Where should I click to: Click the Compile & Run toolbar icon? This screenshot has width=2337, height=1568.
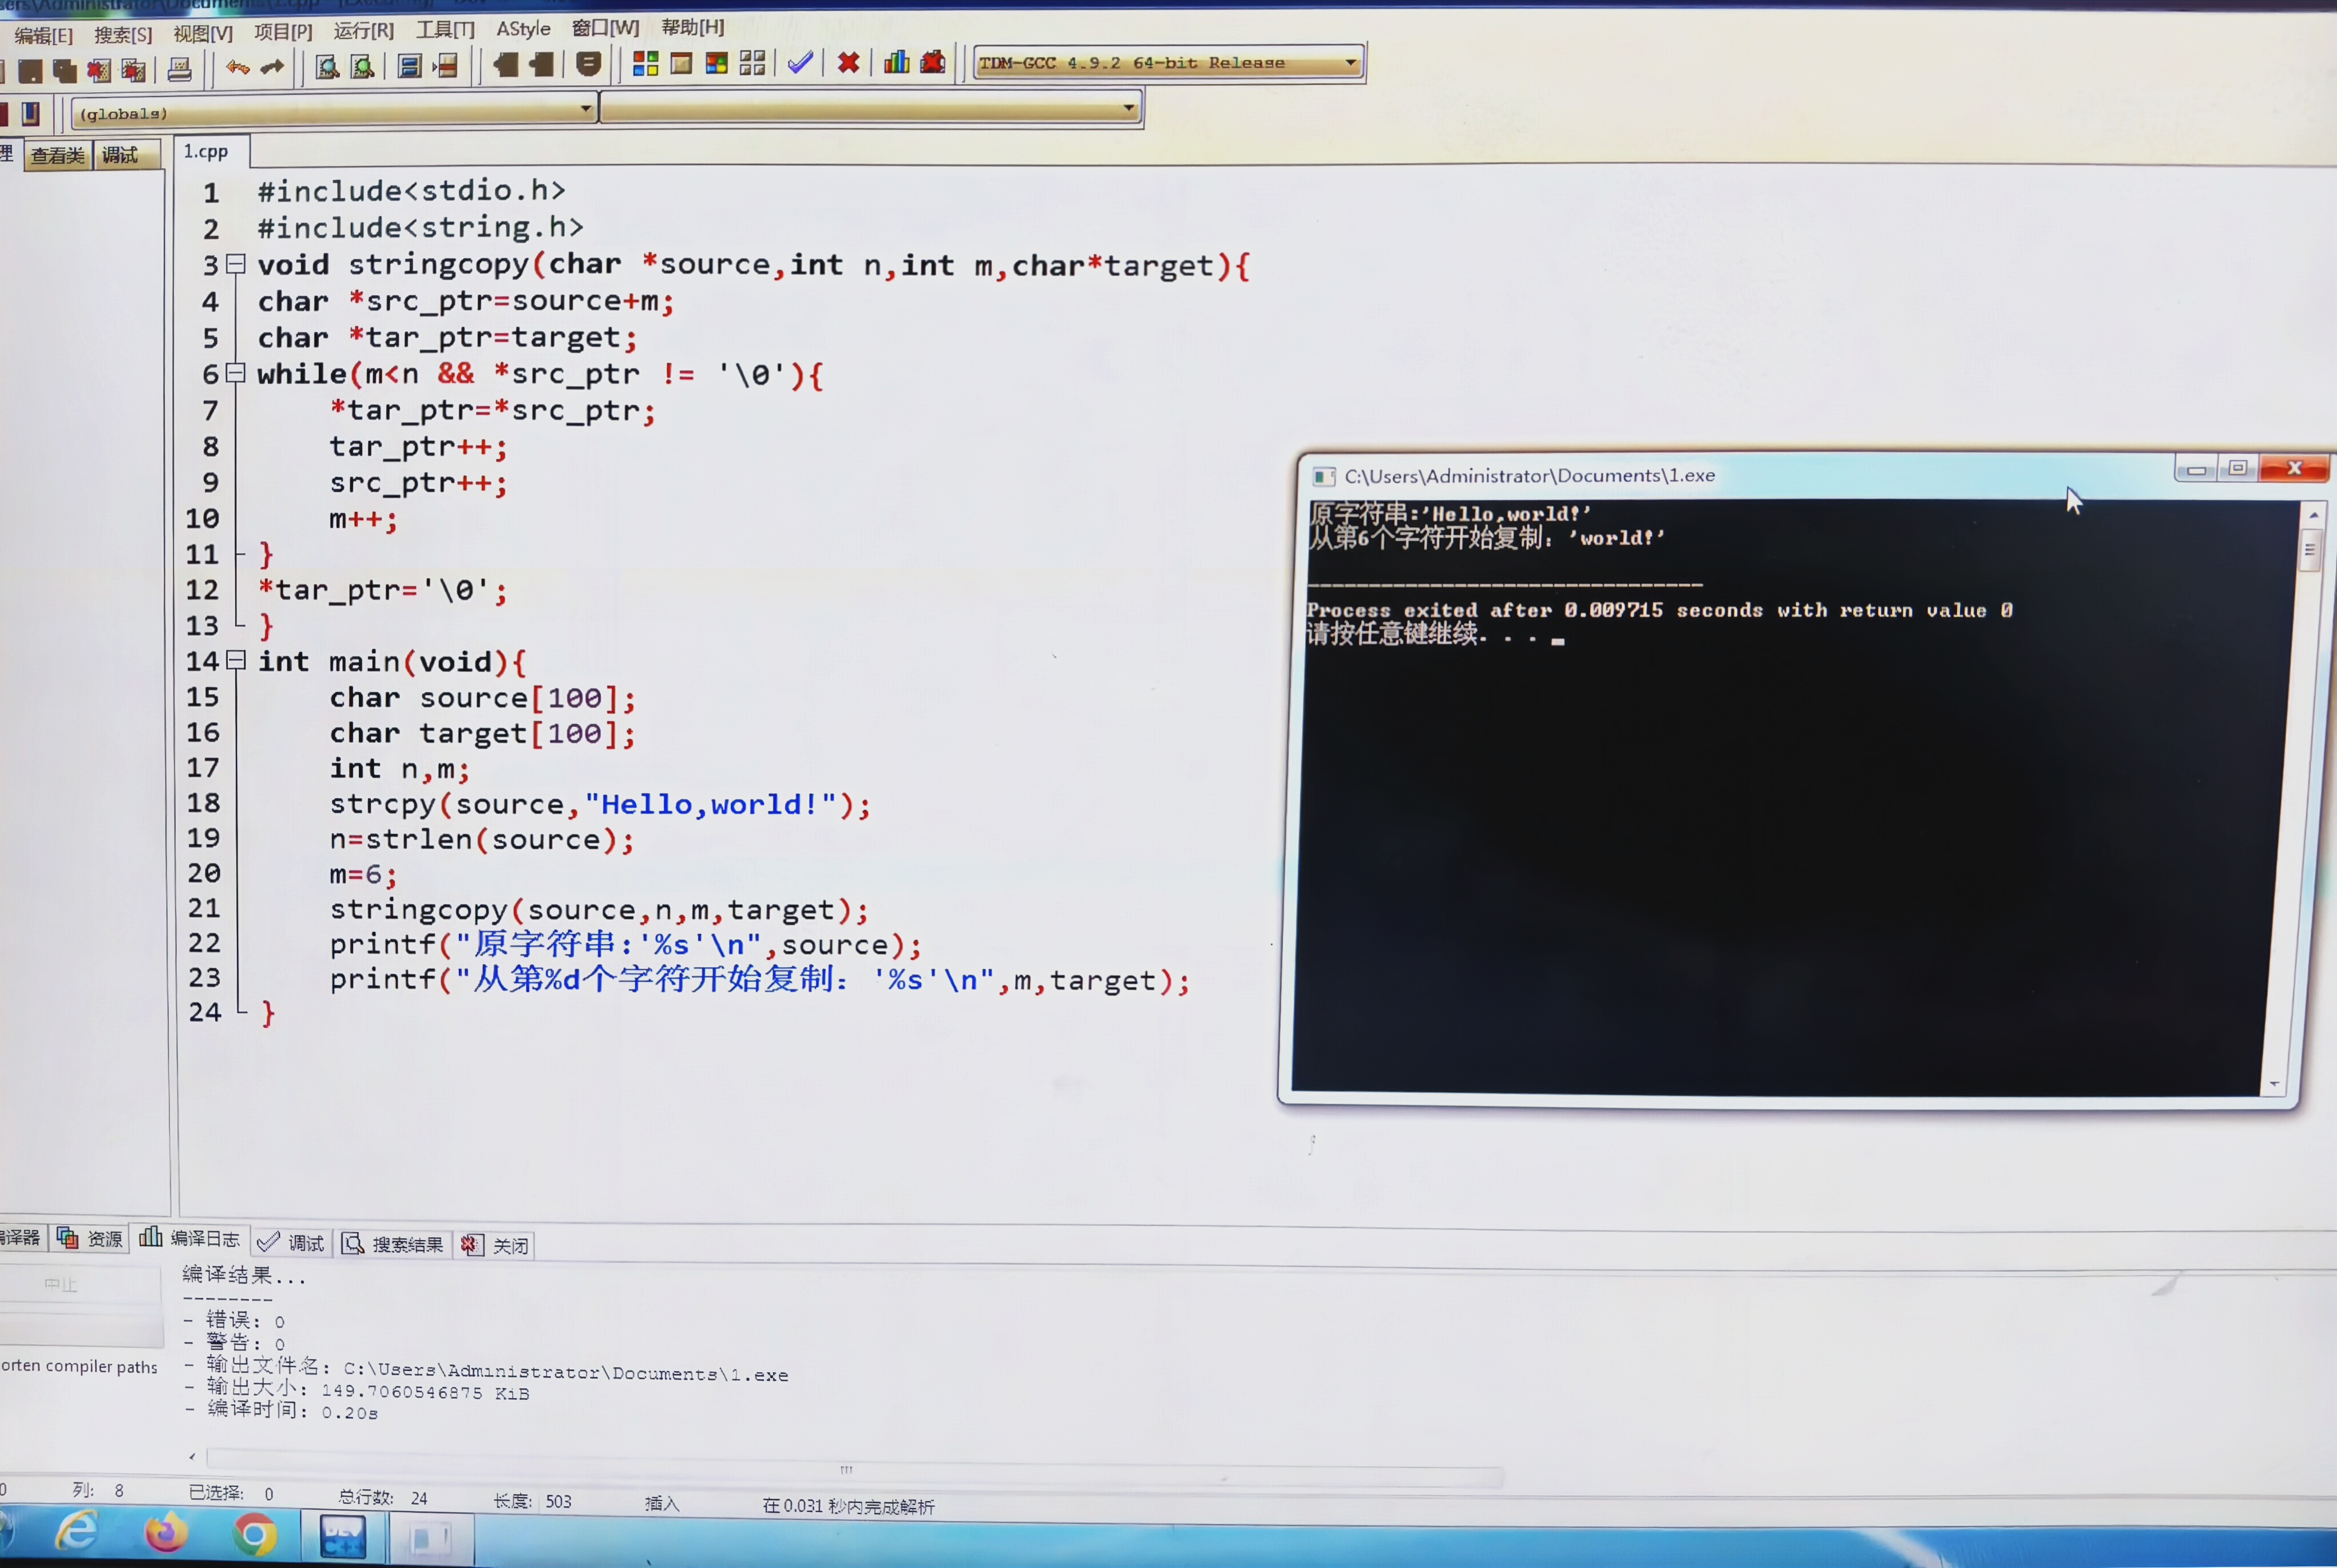coord(717,64)
